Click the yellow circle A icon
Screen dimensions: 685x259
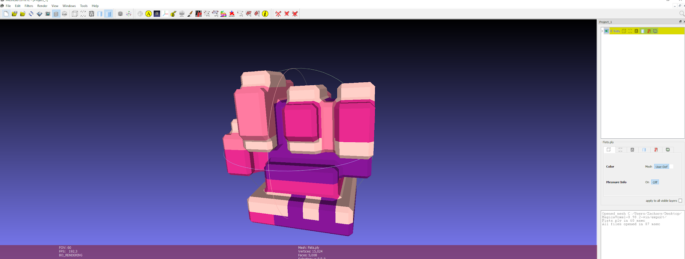[149, 14]
